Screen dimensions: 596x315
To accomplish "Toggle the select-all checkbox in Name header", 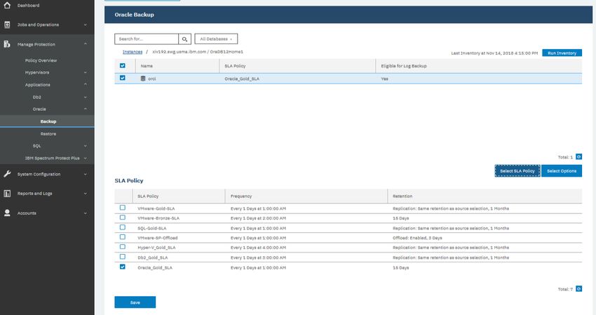I will (x=123, y=65).
